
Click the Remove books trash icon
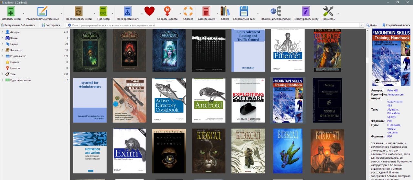(x=206, y=11)
